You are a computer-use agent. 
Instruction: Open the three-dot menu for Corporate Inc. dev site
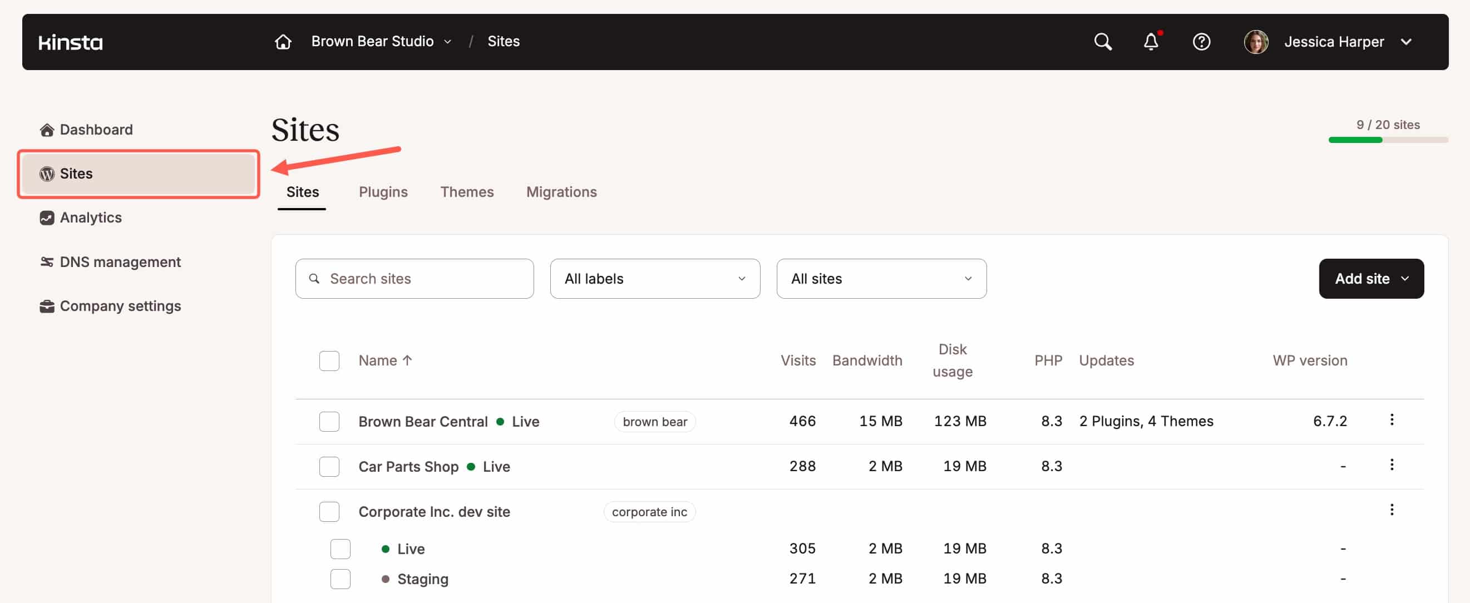tap(1391, 510)
